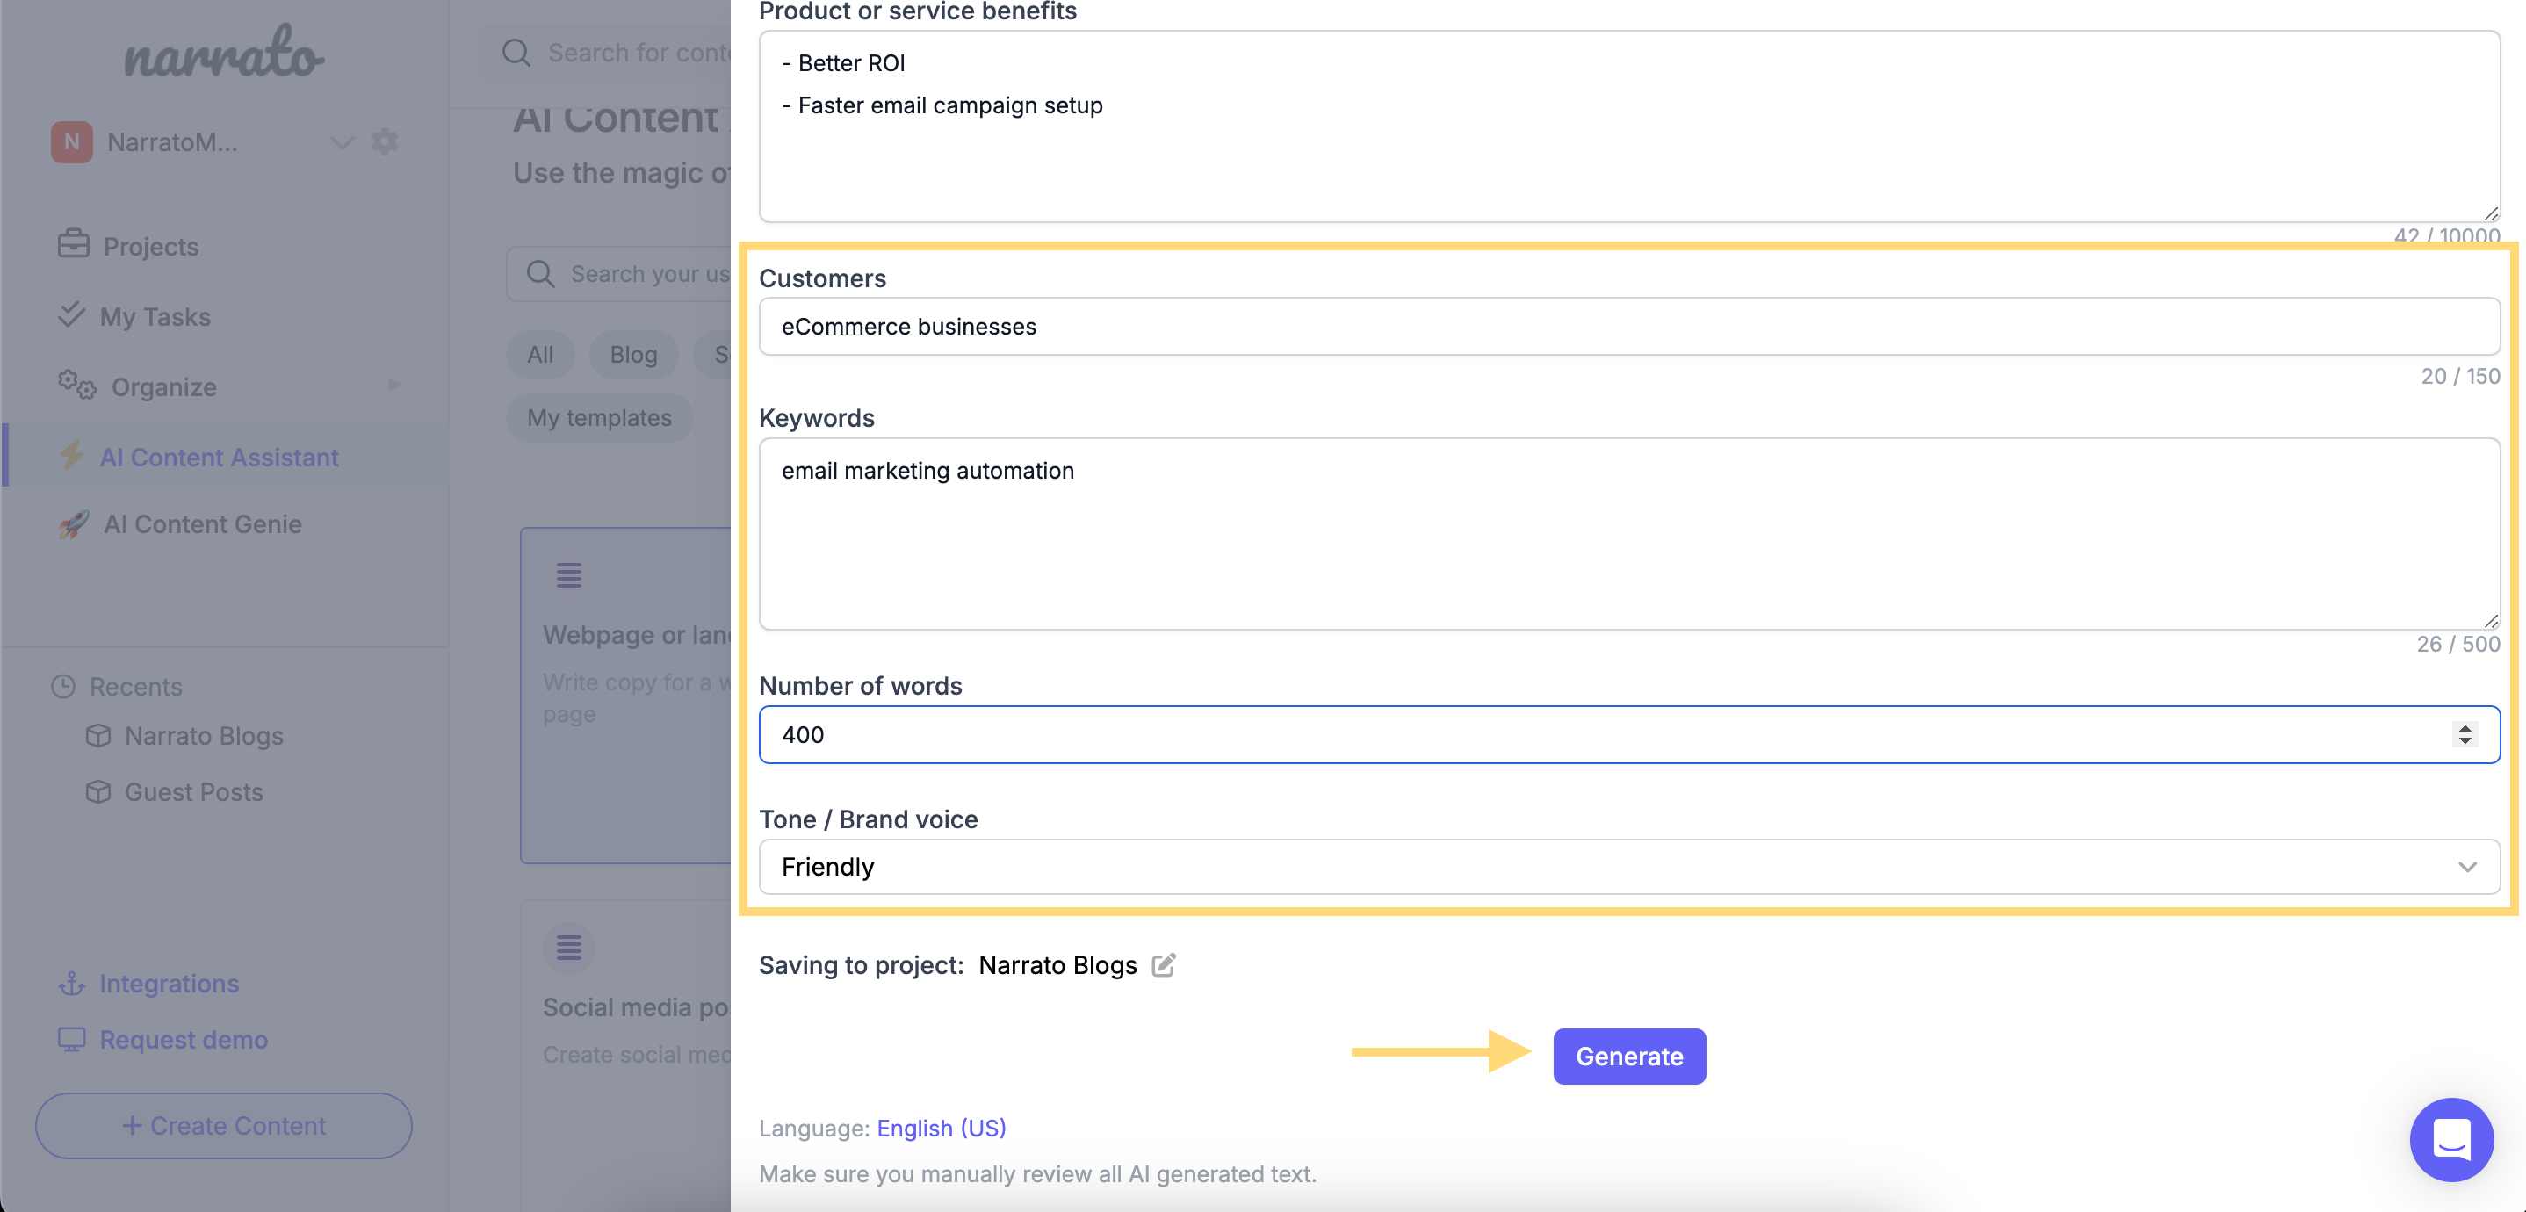Click the Request demo monitor icon
This screenshot has width=2526, height=1212.
(x=72, y=1038)
